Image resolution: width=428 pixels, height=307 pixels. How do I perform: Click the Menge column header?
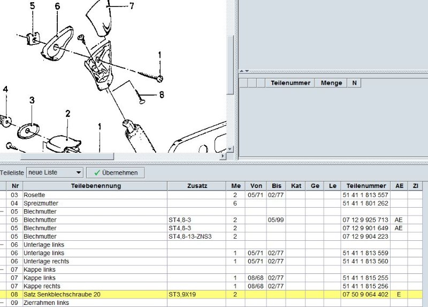coord(331,83)
